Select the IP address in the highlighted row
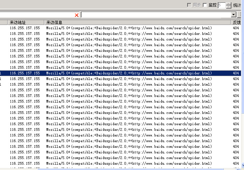Viewport: 244px width, 170px height. tap(25, 73)
